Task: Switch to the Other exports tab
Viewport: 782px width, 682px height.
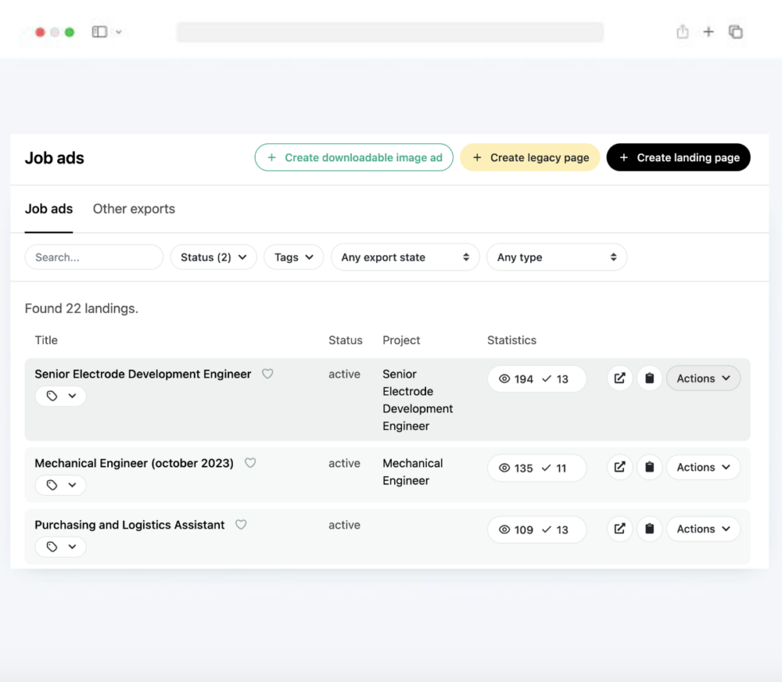Action: pos(133,208)
